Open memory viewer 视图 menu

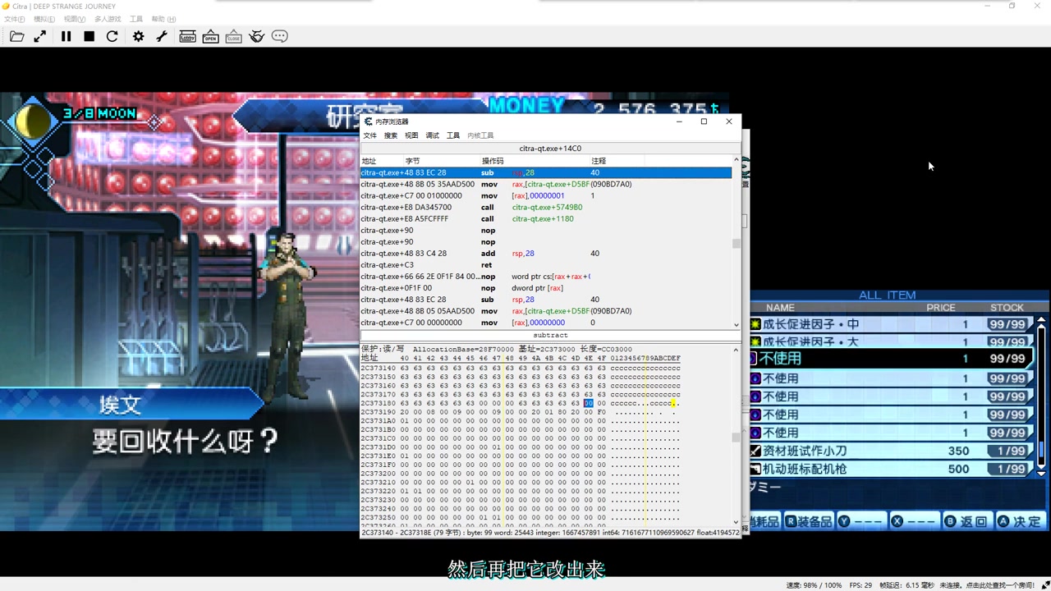(411, 135)
